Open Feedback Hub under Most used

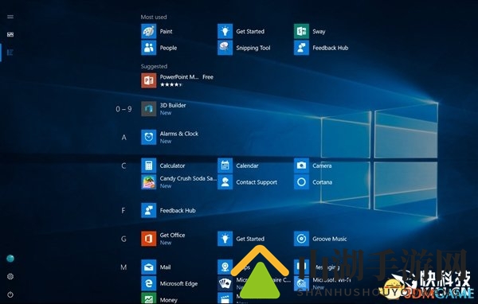(321, 48)
